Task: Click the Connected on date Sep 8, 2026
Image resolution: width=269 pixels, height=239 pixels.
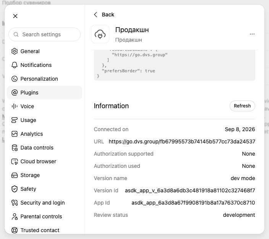Action: coord(240,129)
